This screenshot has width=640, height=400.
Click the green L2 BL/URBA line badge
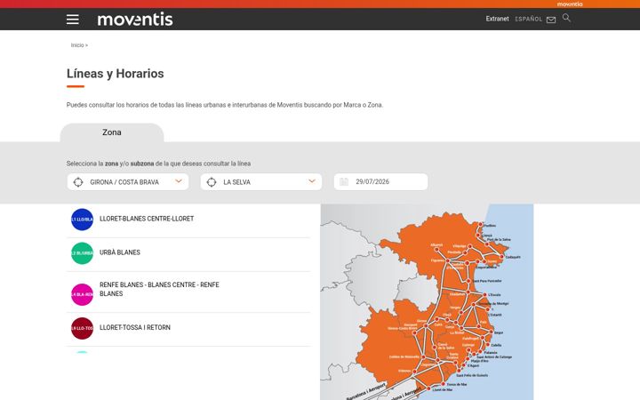coord(82,253)
